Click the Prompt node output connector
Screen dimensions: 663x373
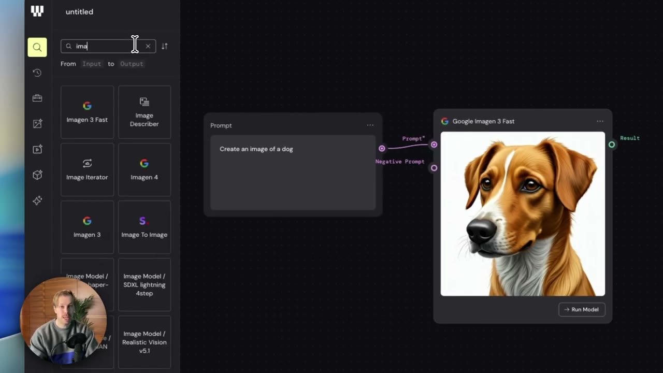(382, 149)
